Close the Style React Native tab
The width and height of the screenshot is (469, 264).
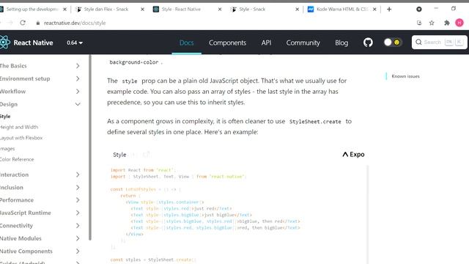(220, 10)
